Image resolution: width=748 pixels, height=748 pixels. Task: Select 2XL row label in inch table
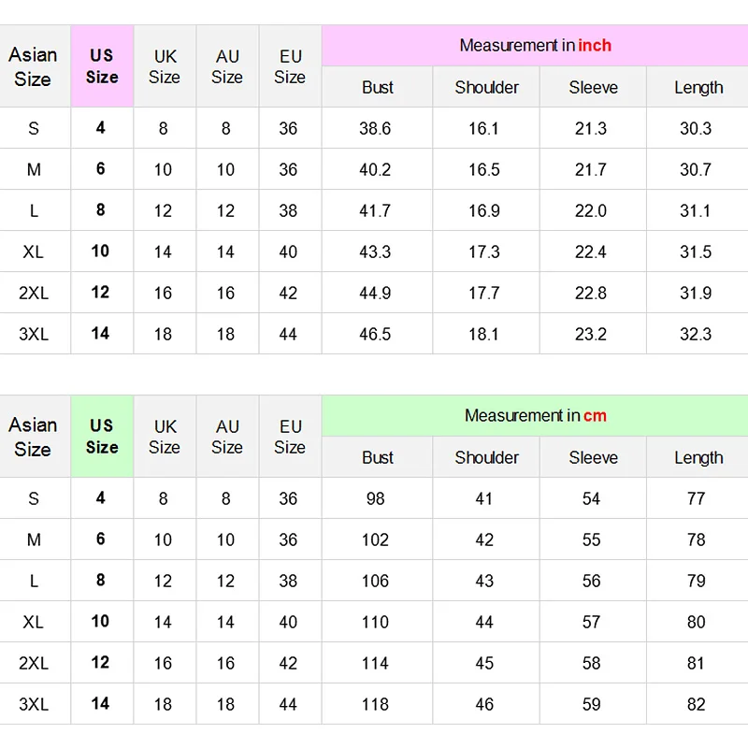tap(34, 293)
